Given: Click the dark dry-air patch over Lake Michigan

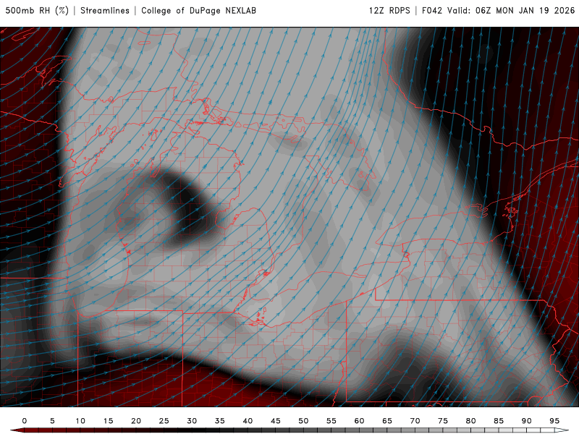Looking at the screenshot, I should click(x=192, y=210).
